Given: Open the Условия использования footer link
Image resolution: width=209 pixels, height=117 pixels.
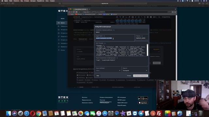Looking at the screenshot, I should (106, 97).
